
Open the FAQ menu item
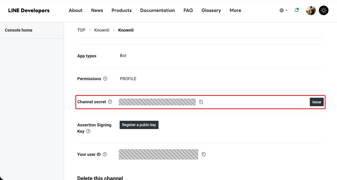click(x=188, y=10)
